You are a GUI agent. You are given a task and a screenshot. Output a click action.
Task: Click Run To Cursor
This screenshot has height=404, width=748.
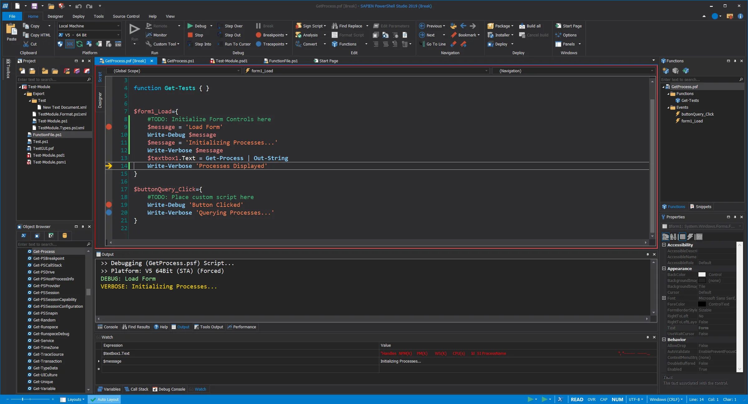coord(234,44)
